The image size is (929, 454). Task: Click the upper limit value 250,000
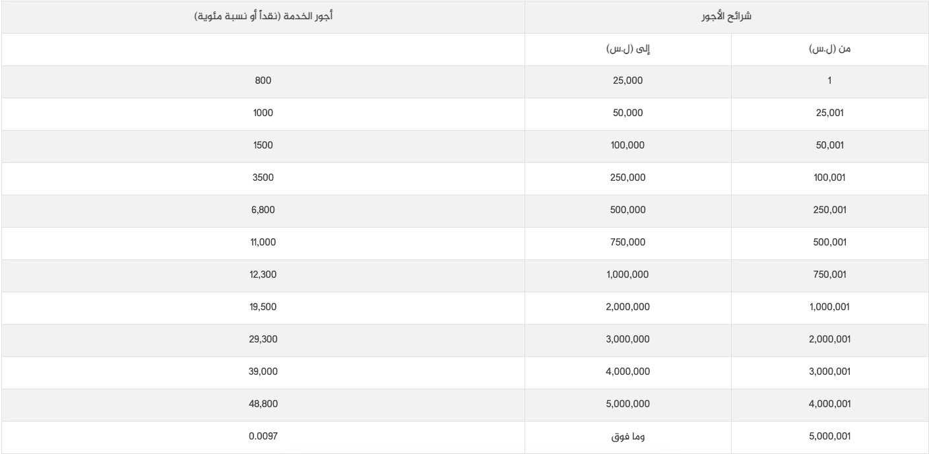(627, 178)
